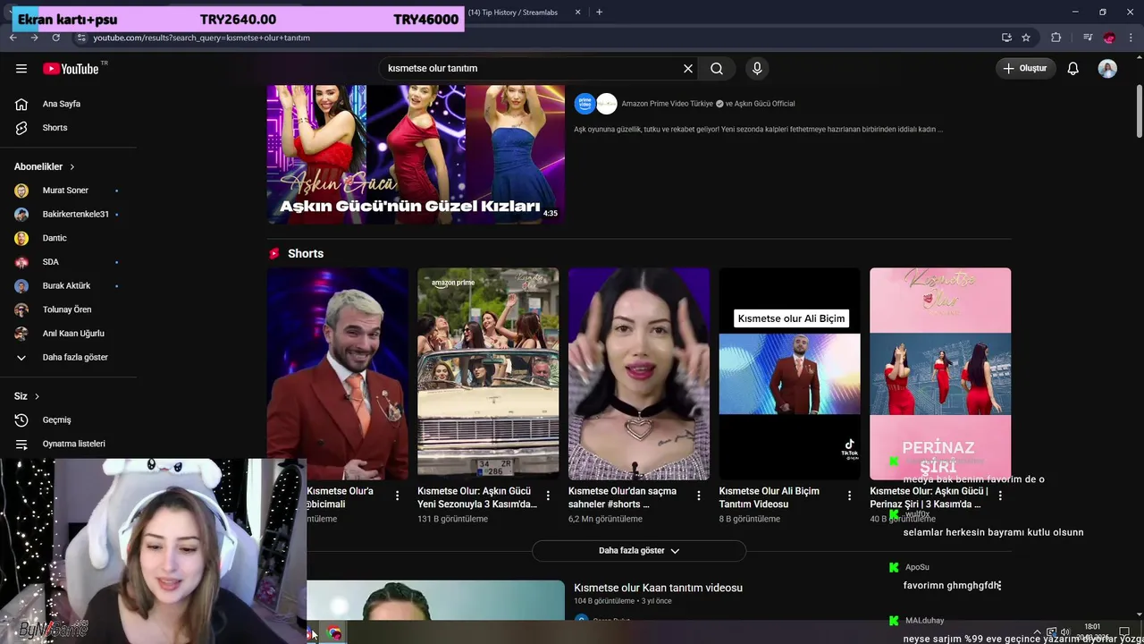This screenshot has height=644, width=1144.
Task: Reload the page in Chrome
Action: click(x=55, y=38)
